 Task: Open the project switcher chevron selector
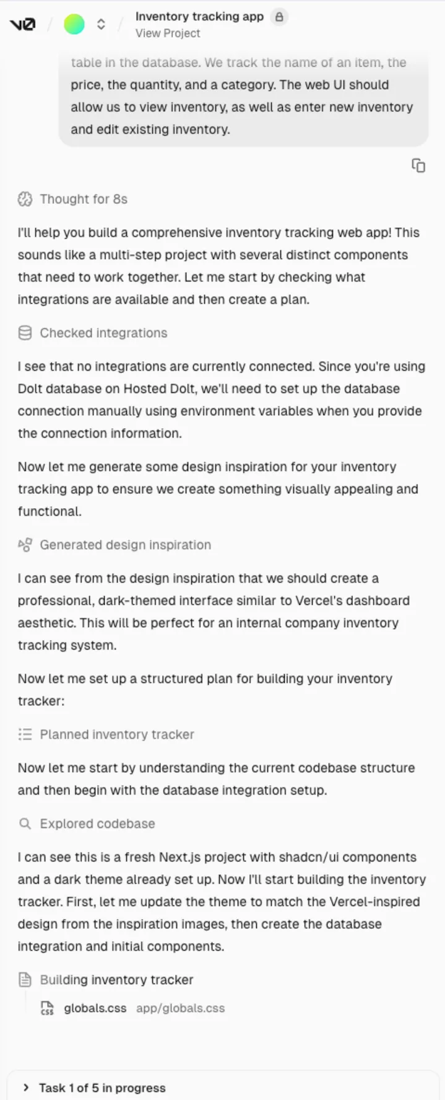(101, 24)
